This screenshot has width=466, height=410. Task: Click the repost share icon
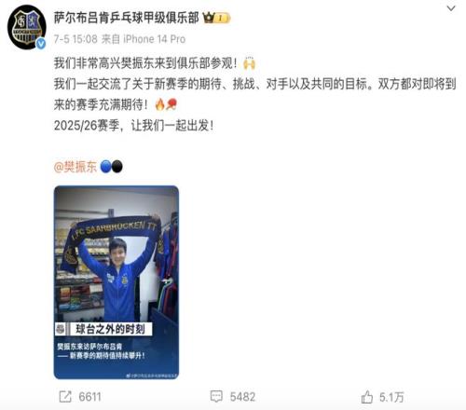click(65, 397)
